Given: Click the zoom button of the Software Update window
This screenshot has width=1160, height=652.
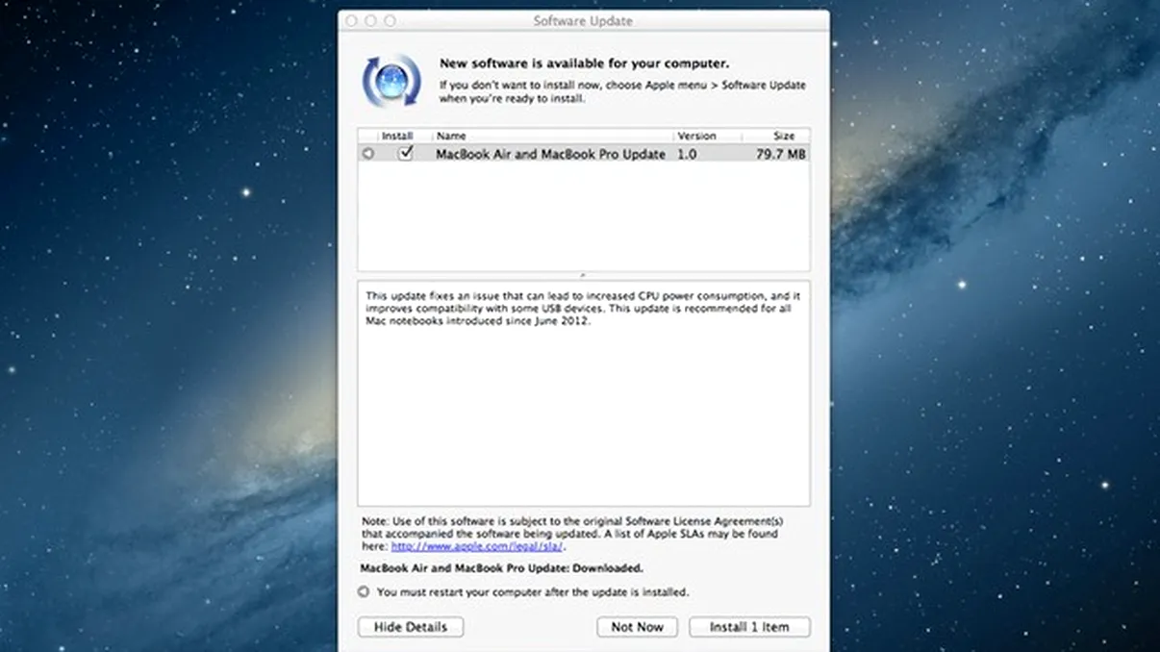Looking at the screenshot, I should (390, 20).
